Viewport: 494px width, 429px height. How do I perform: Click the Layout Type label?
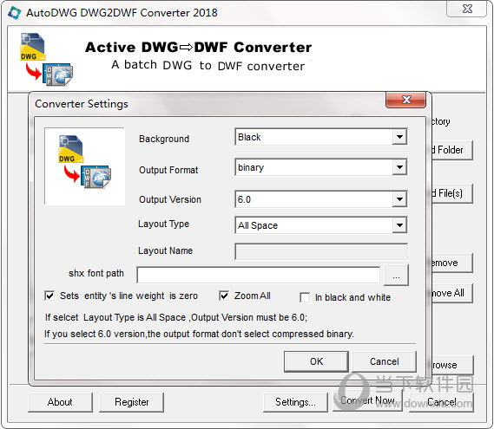163,224
